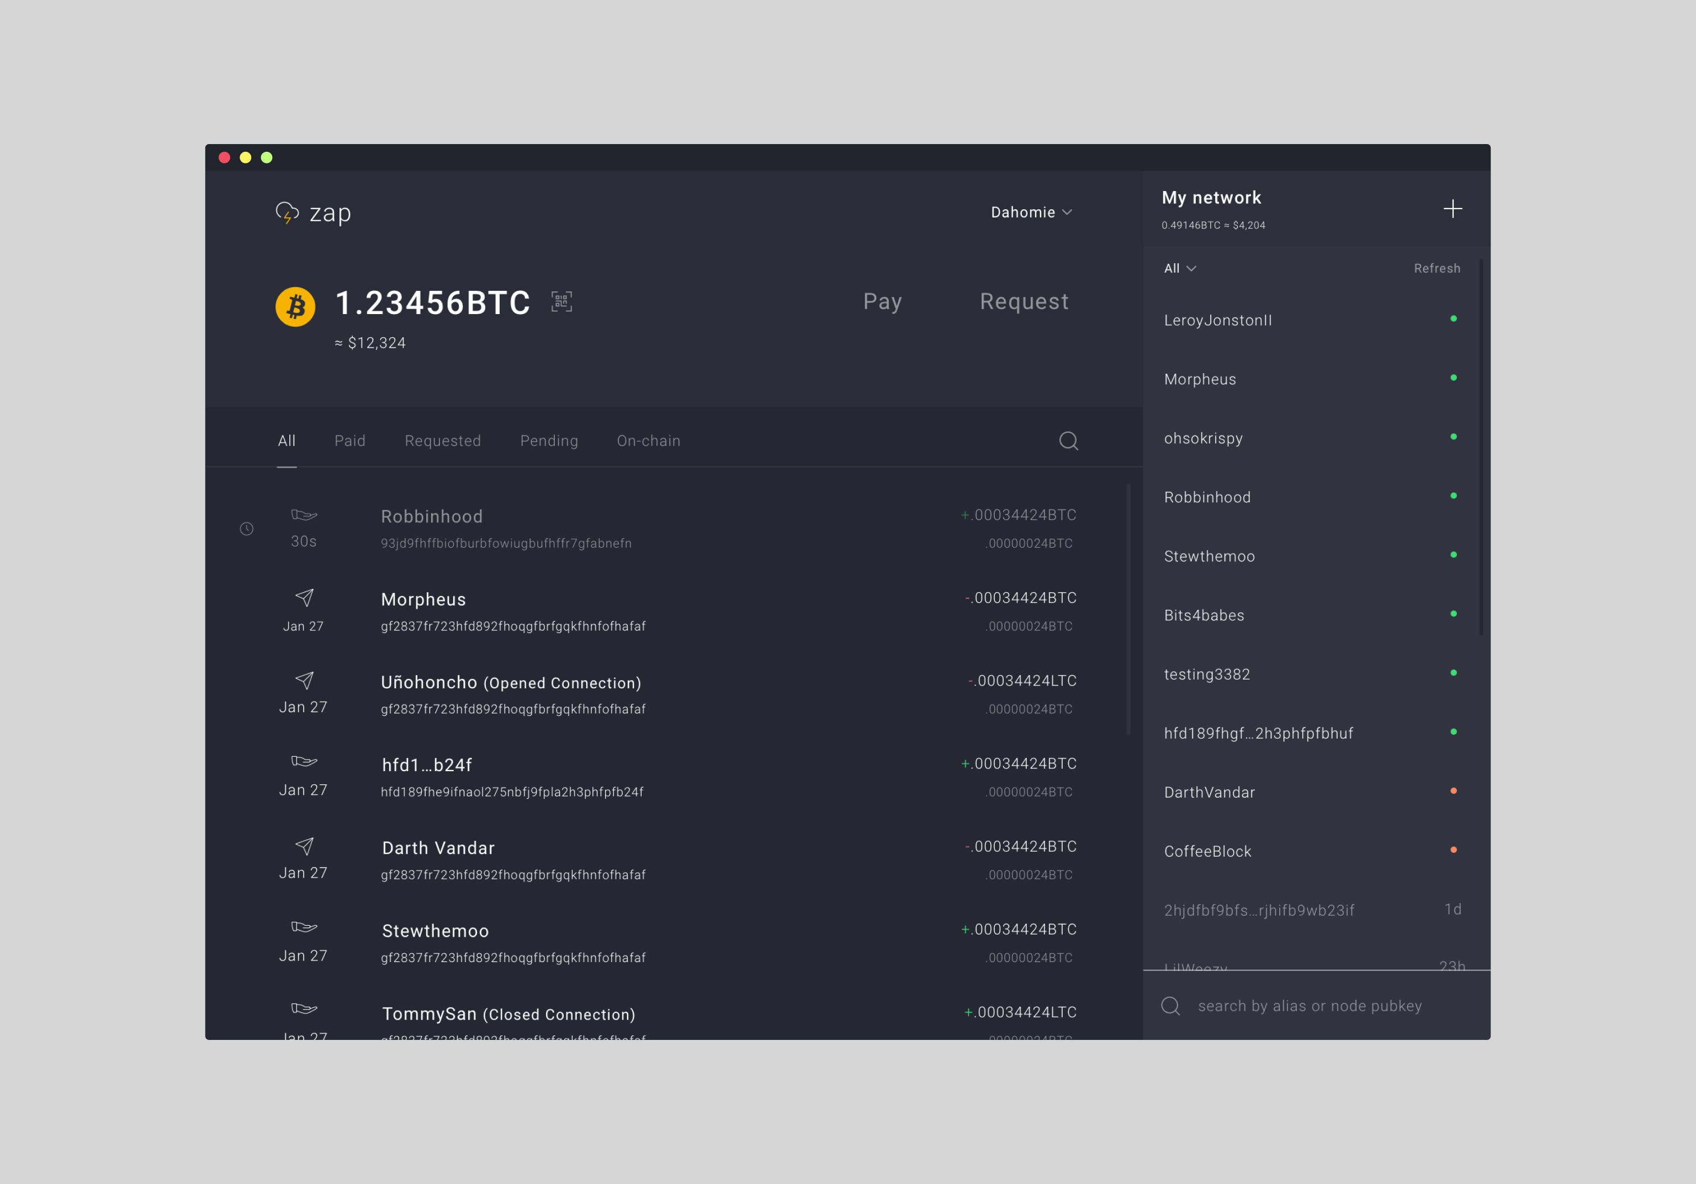Screen dimensions: 1696x1184
Task: Open the Dahomie account dropdown
Action: click(x=1031, y=213)
